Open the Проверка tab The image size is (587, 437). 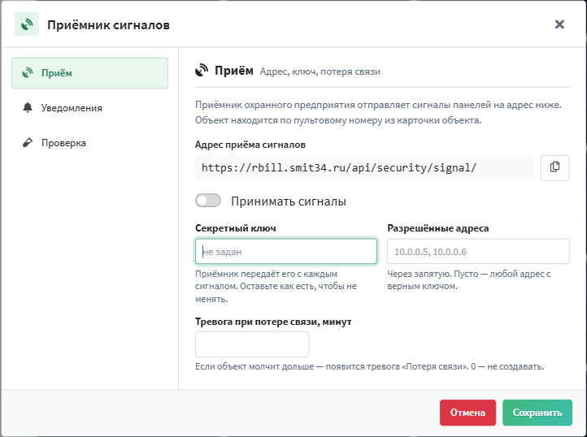[x=90, y=142]
